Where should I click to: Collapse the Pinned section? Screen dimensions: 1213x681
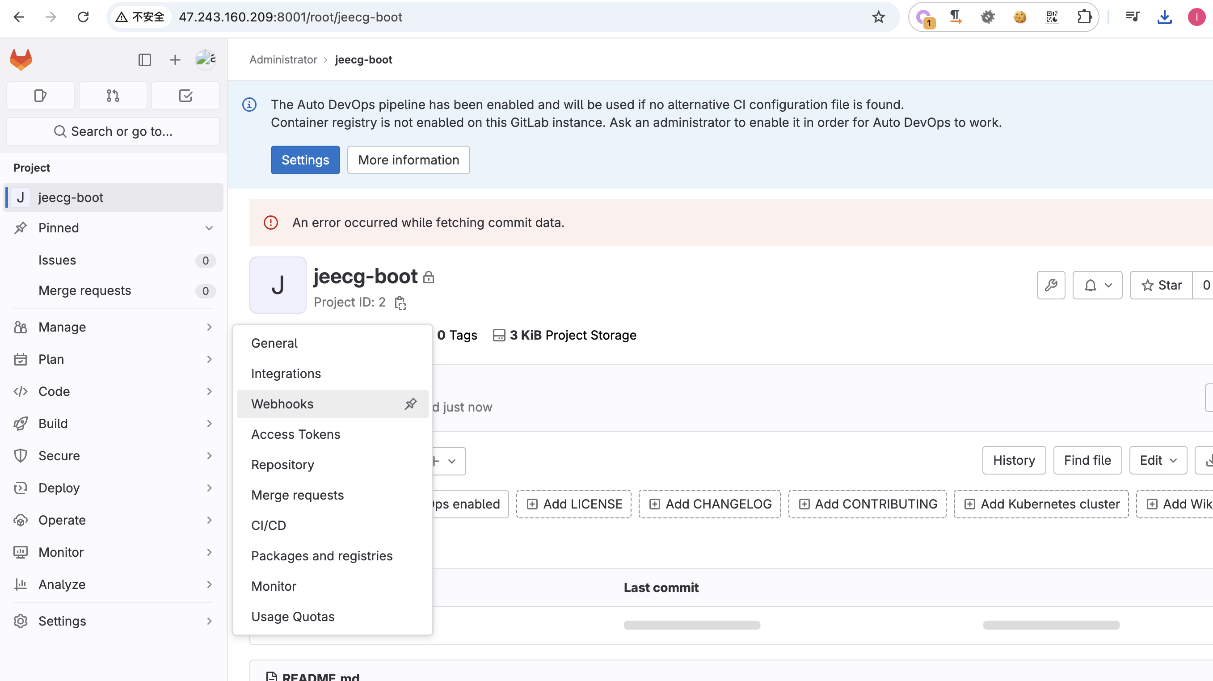coord(209,228)
